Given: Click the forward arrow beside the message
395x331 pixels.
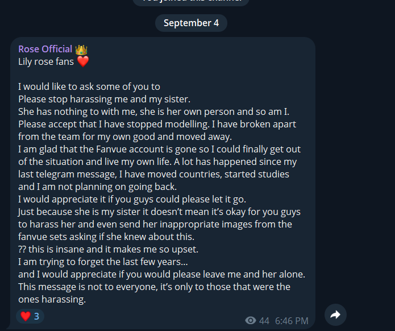Looking at the screenshot, I should point(335,315).
